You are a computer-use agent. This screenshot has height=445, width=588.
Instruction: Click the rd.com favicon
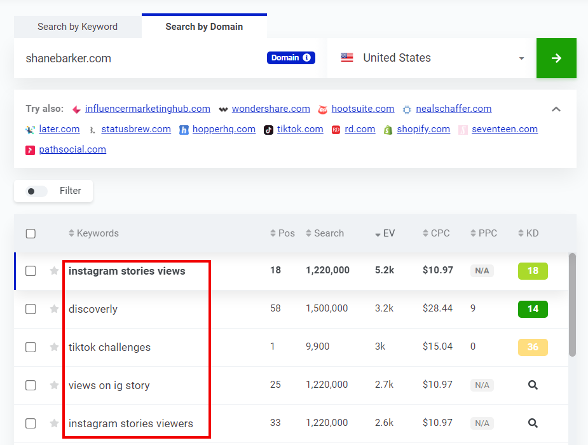click(336, 130)
